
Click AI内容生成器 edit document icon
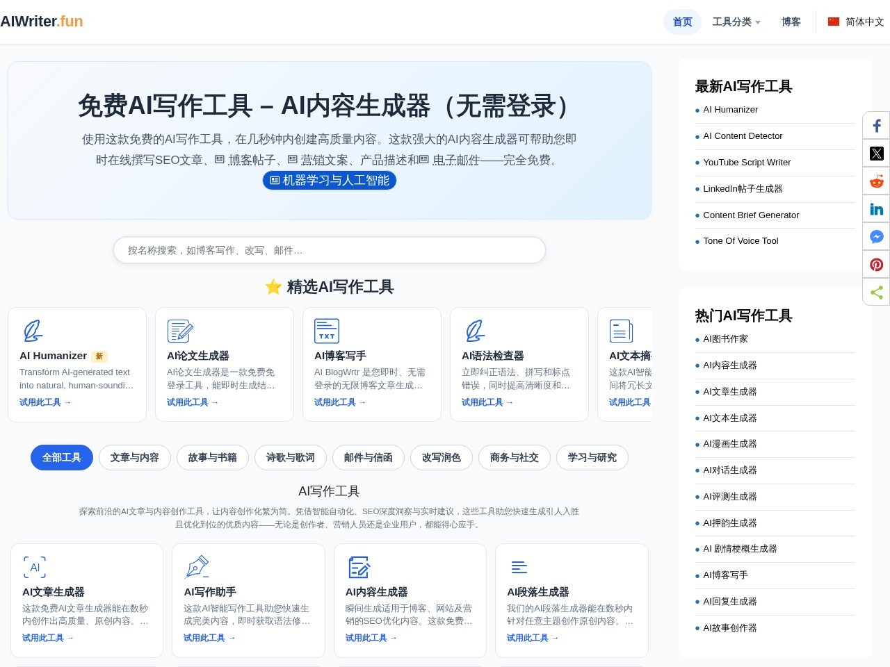tap(359, 567)
